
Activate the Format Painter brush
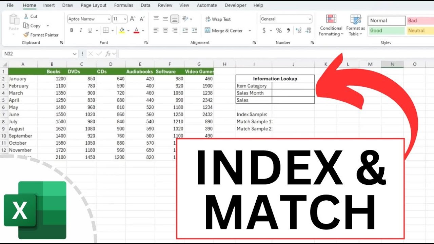[26, 35]
